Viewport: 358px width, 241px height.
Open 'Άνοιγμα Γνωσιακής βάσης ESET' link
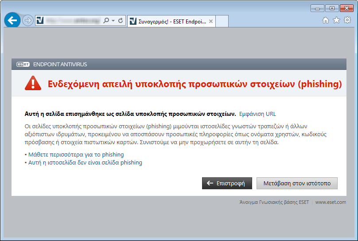click(274, 202)
